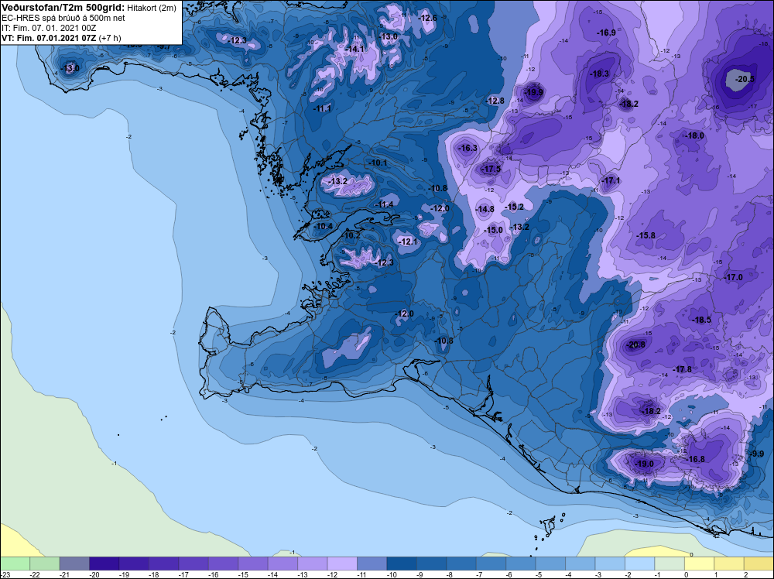This screenshot has width=774, height=579.
Task: Click the legend swatch labeled -16
Action: [x=223, y=564]
